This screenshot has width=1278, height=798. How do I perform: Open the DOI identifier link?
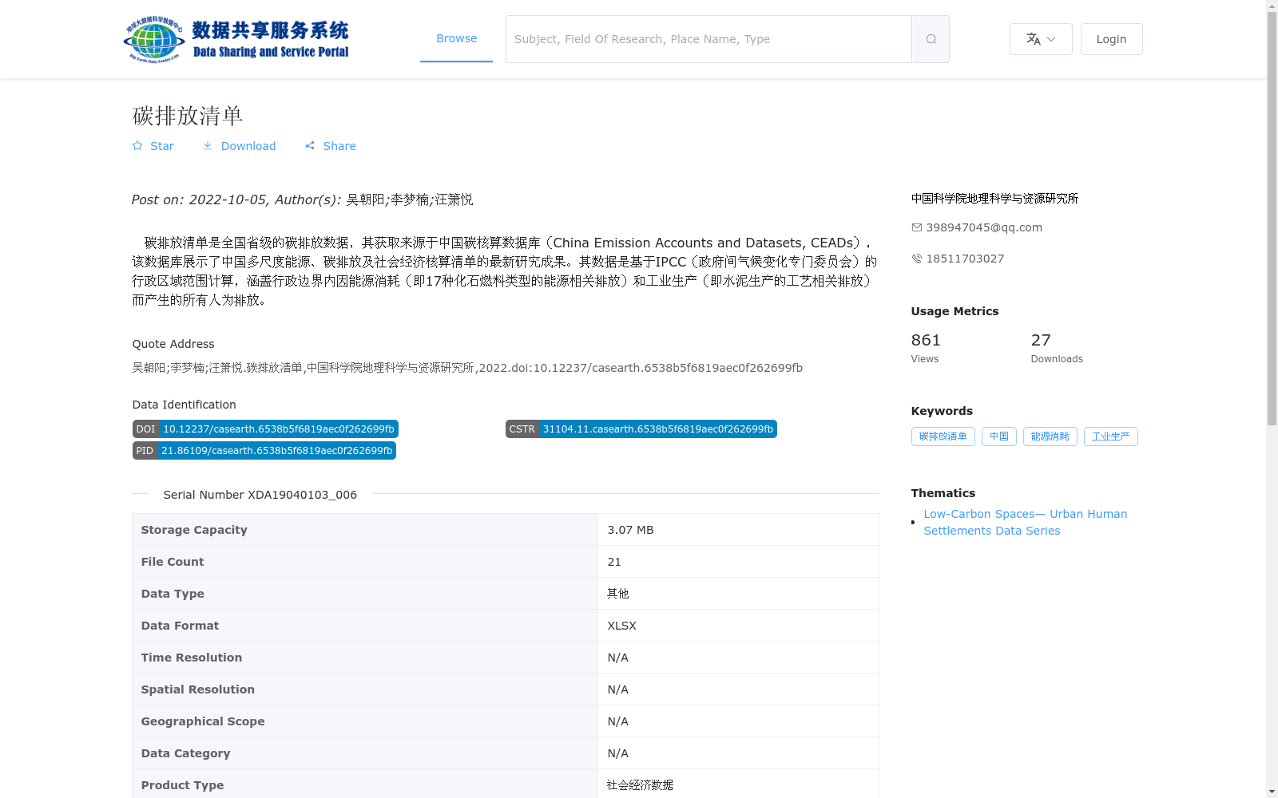click(278, 429)
